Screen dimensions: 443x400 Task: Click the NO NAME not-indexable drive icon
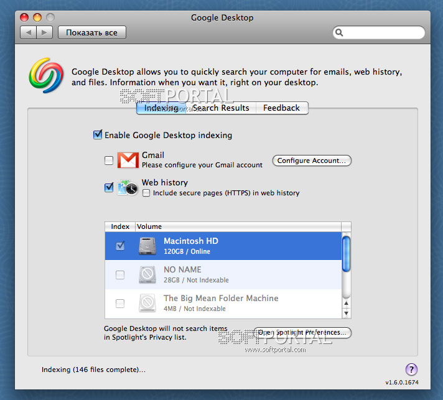[x=147, y=274]
